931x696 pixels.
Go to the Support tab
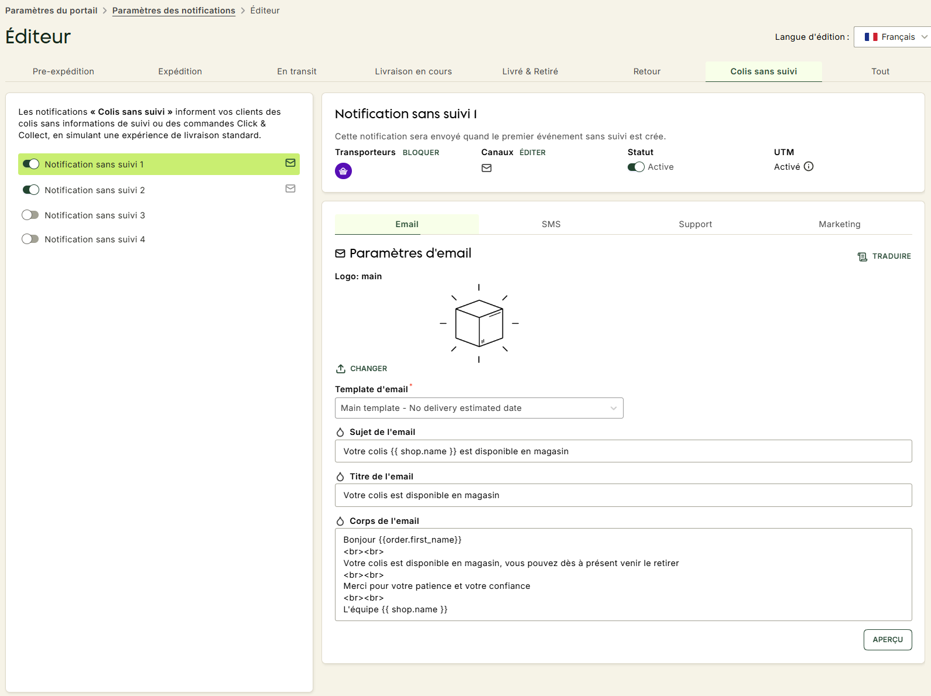click(696, 224)
